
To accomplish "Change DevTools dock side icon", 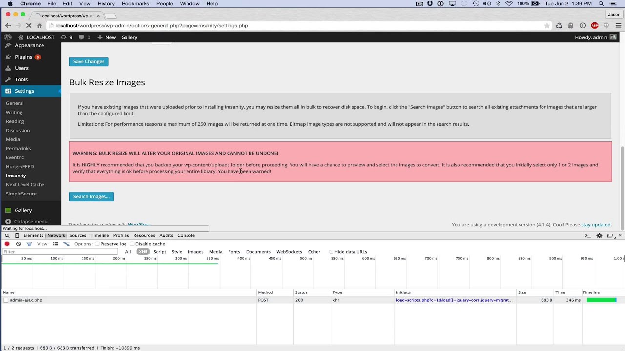I will click(x=610, y=235).
